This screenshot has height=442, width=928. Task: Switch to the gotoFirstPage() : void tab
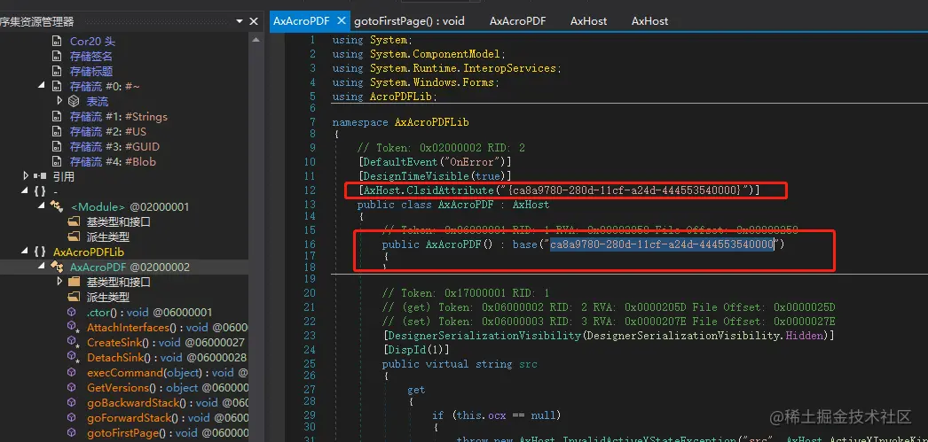[x=409, y=20]
